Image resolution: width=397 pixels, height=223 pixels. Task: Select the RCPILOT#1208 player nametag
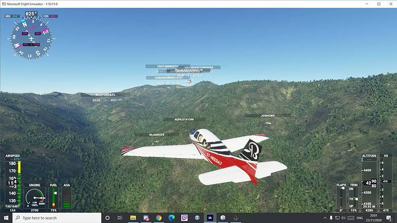coord(184,119)
